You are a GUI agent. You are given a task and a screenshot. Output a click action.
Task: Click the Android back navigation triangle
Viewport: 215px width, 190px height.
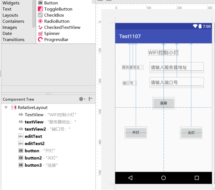click(x=130, y=178)
